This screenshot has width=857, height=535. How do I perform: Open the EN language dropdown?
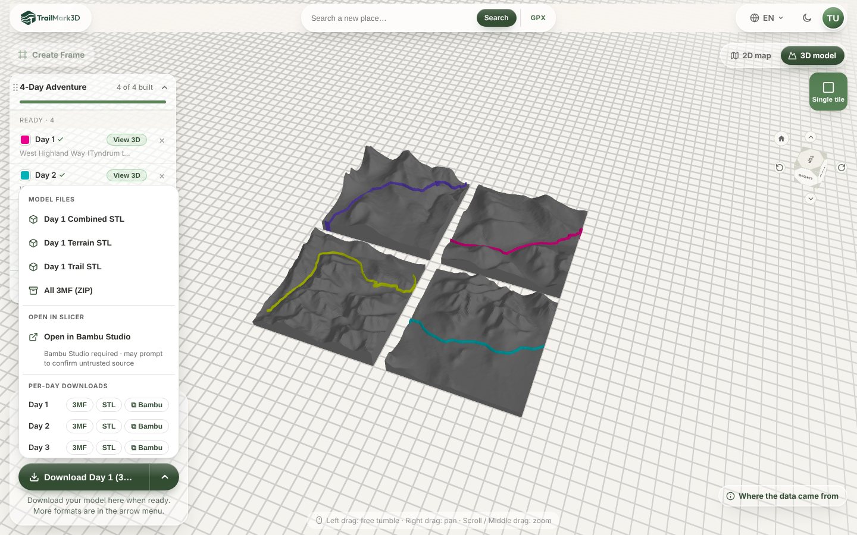[x=767, y=18]
